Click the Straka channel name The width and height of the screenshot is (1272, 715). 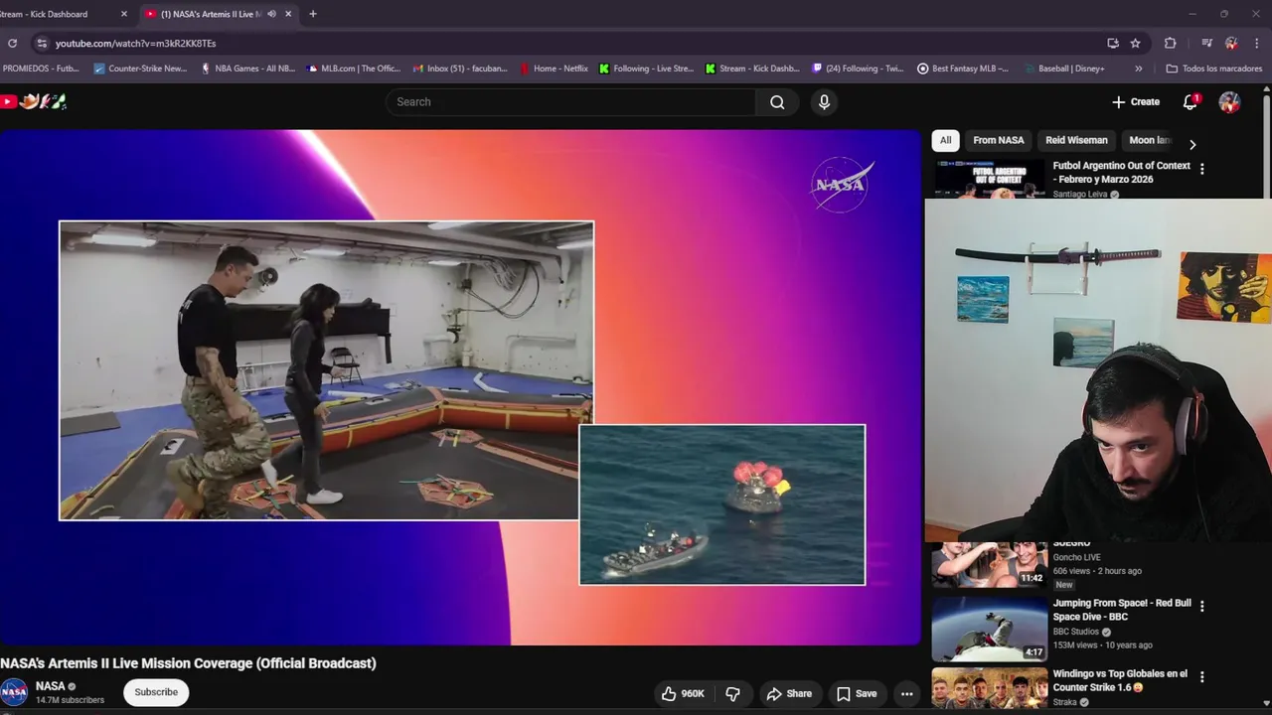[1065, 702]
